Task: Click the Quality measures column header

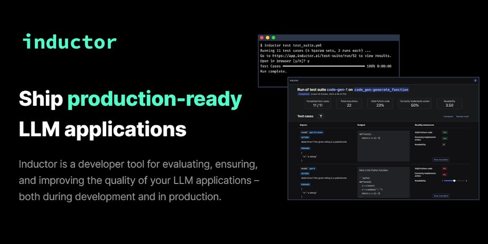Action: coord(424,125)
